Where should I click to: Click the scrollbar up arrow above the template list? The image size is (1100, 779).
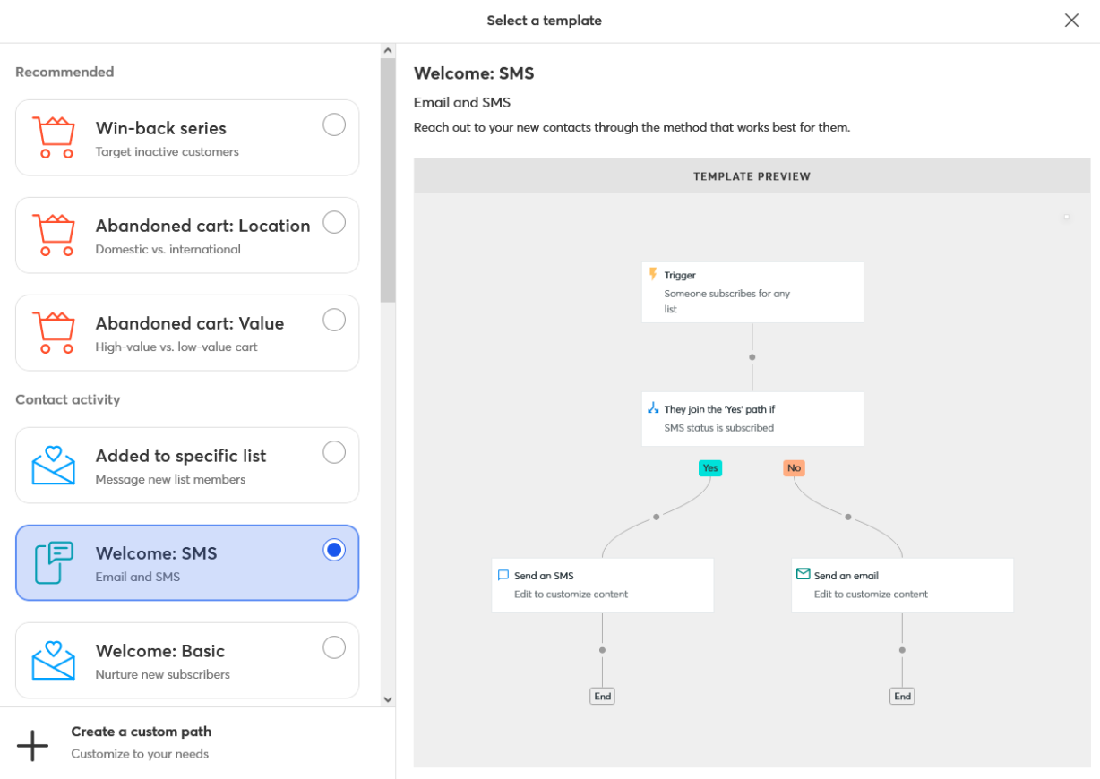point(388,50)
